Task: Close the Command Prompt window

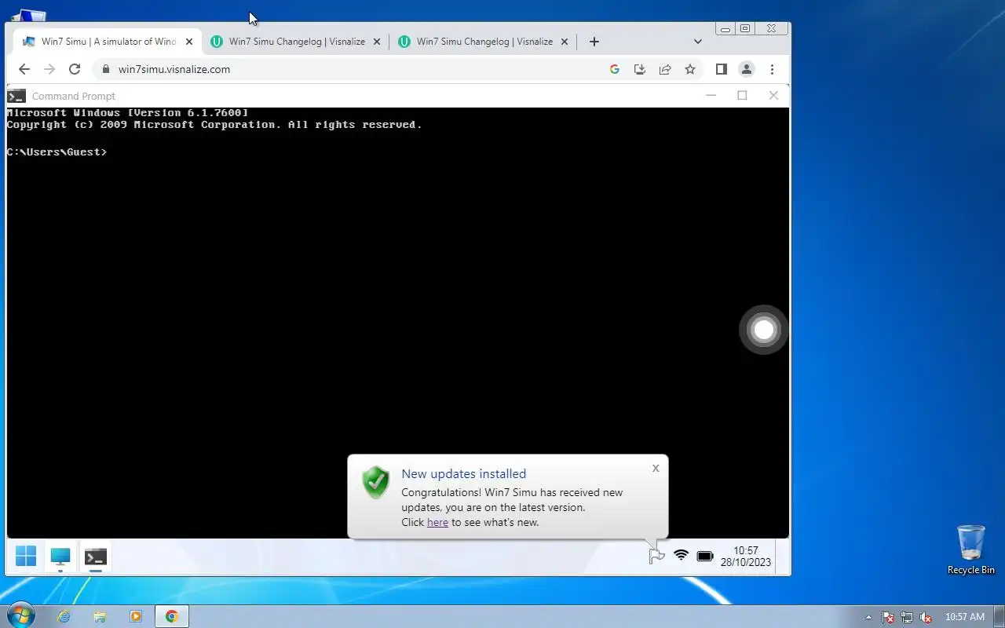Action: click(773, 95)
